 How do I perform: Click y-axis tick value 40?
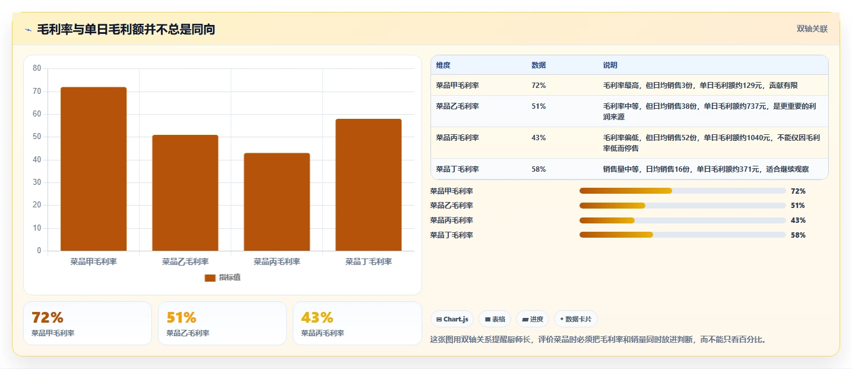click(x=37, y=160)
